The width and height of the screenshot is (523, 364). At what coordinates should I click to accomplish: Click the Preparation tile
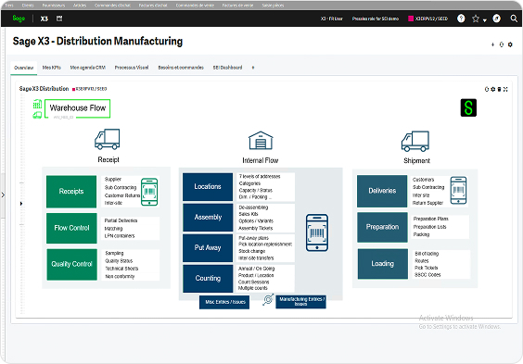coord(382,227)
